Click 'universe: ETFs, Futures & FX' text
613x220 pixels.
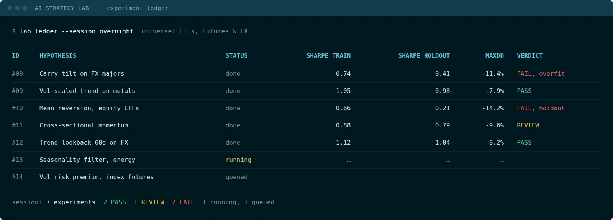[195, 31]
